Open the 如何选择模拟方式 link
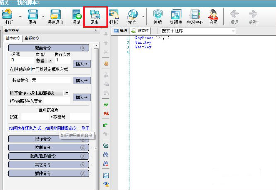The image size is (276, 190). click(24, 128)
